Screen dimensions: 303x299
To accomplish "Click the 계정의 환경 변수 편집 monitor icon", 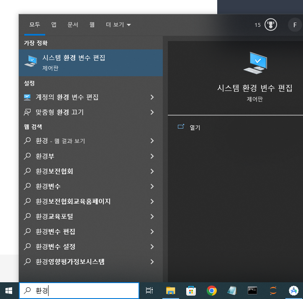I will 27,97.
